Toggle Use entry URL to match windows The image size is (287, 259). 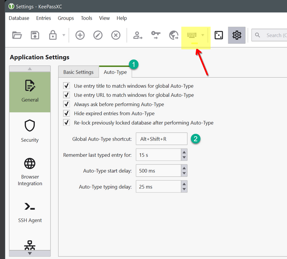tap(67, 95)
